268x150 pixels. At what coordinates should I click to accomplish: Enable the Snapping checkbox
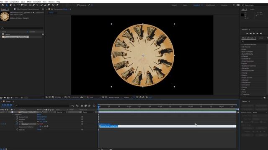(x=78, y=5)
